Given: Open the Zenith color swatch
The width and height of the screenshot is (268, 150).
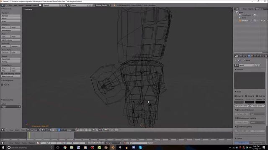Looking at the screenshot, I should [x=250, y=102].
